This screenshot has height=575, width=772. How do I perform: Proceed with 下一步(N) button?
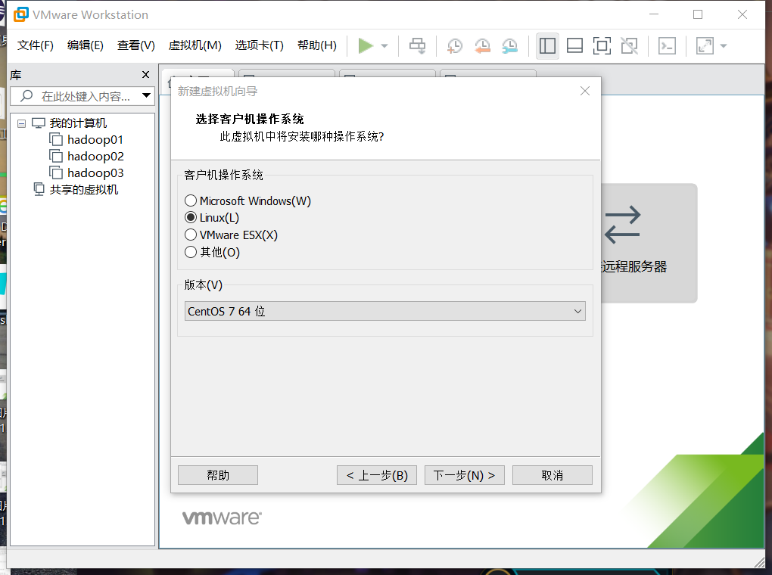tap(464, 475)
